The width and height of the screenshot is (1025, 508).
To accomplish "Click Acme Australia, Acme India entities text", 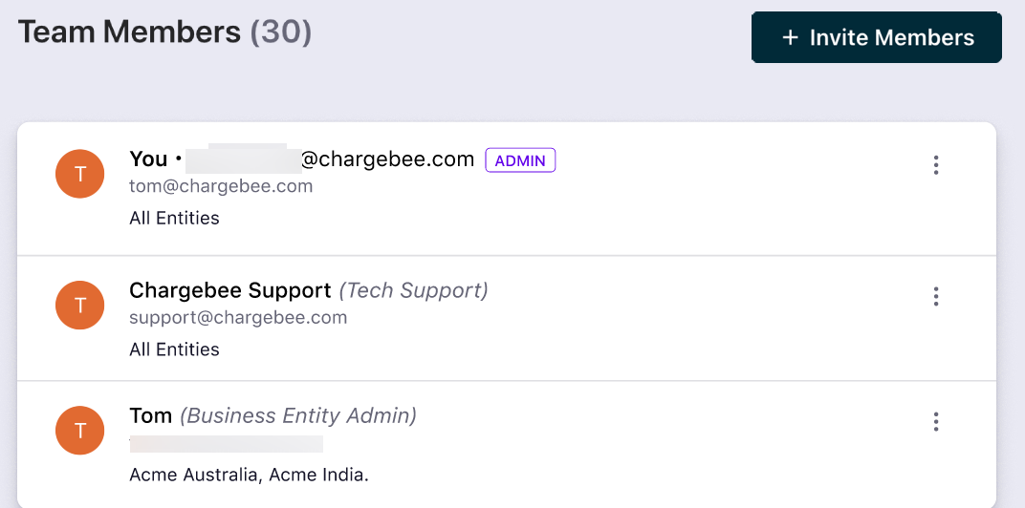I will click(x=249, y=475).
